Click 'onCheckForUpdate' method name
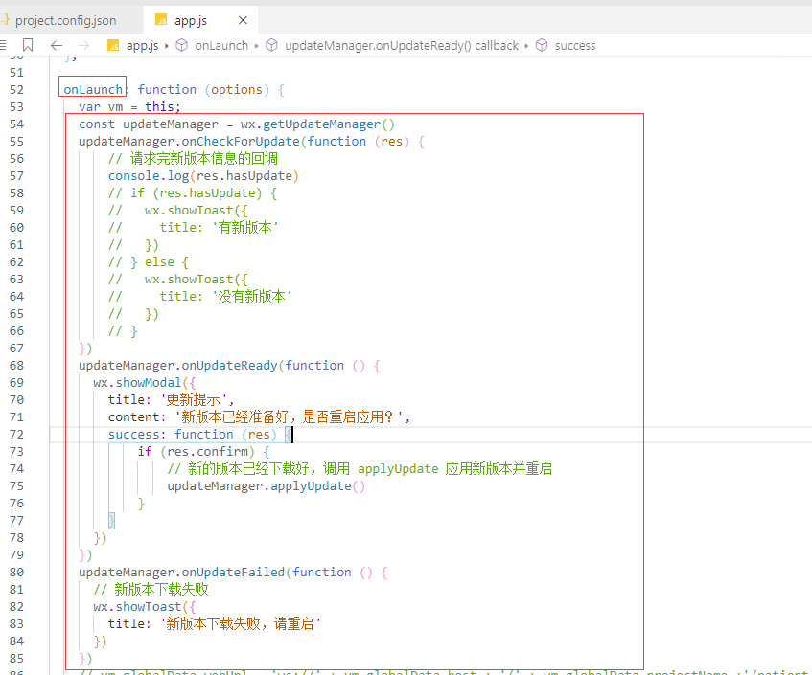812x675 pixels. pos(241,141)
